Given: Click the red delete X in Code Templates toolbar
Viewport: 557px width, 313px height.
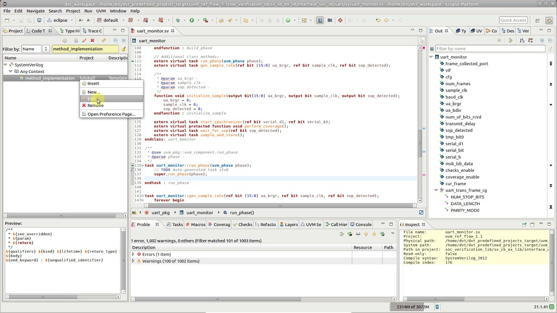Looking at the screenshot, I should pyautogui.click(x=92, y=40).
